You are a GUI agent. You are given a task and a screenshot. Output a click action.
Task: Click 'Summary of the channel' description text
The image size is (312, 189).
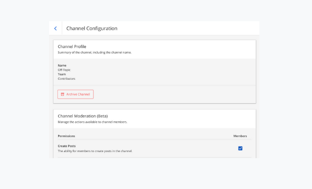95,53
